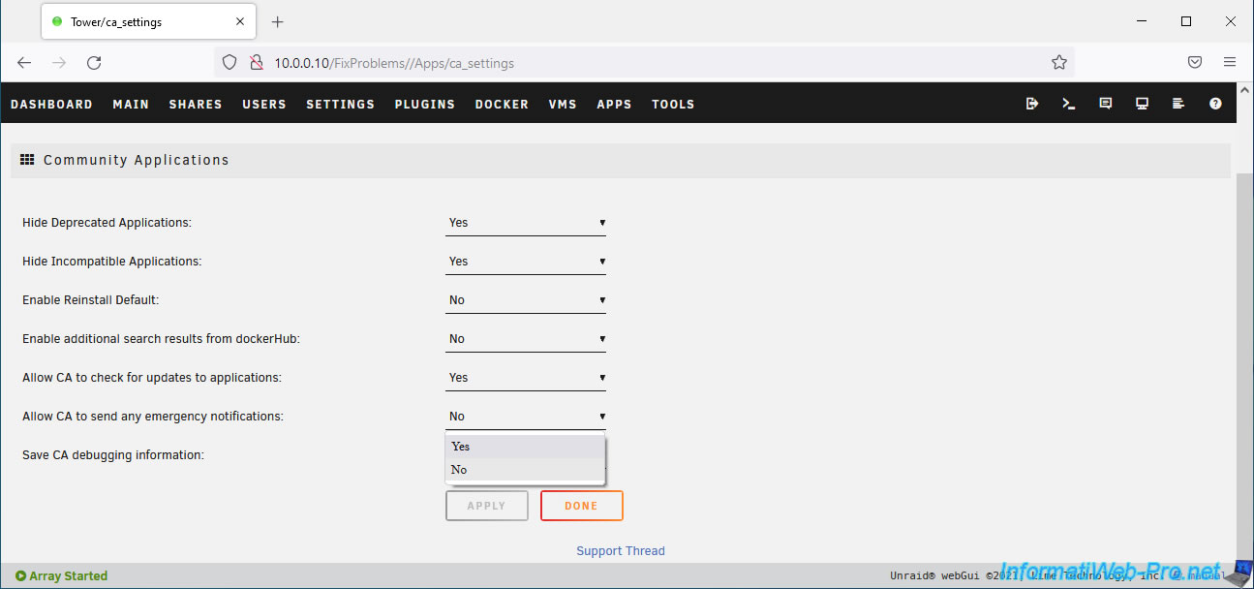Screen dimensions: 1254x589
Task: Choose No in the open dropdown list
Action: tap(524, 470)
